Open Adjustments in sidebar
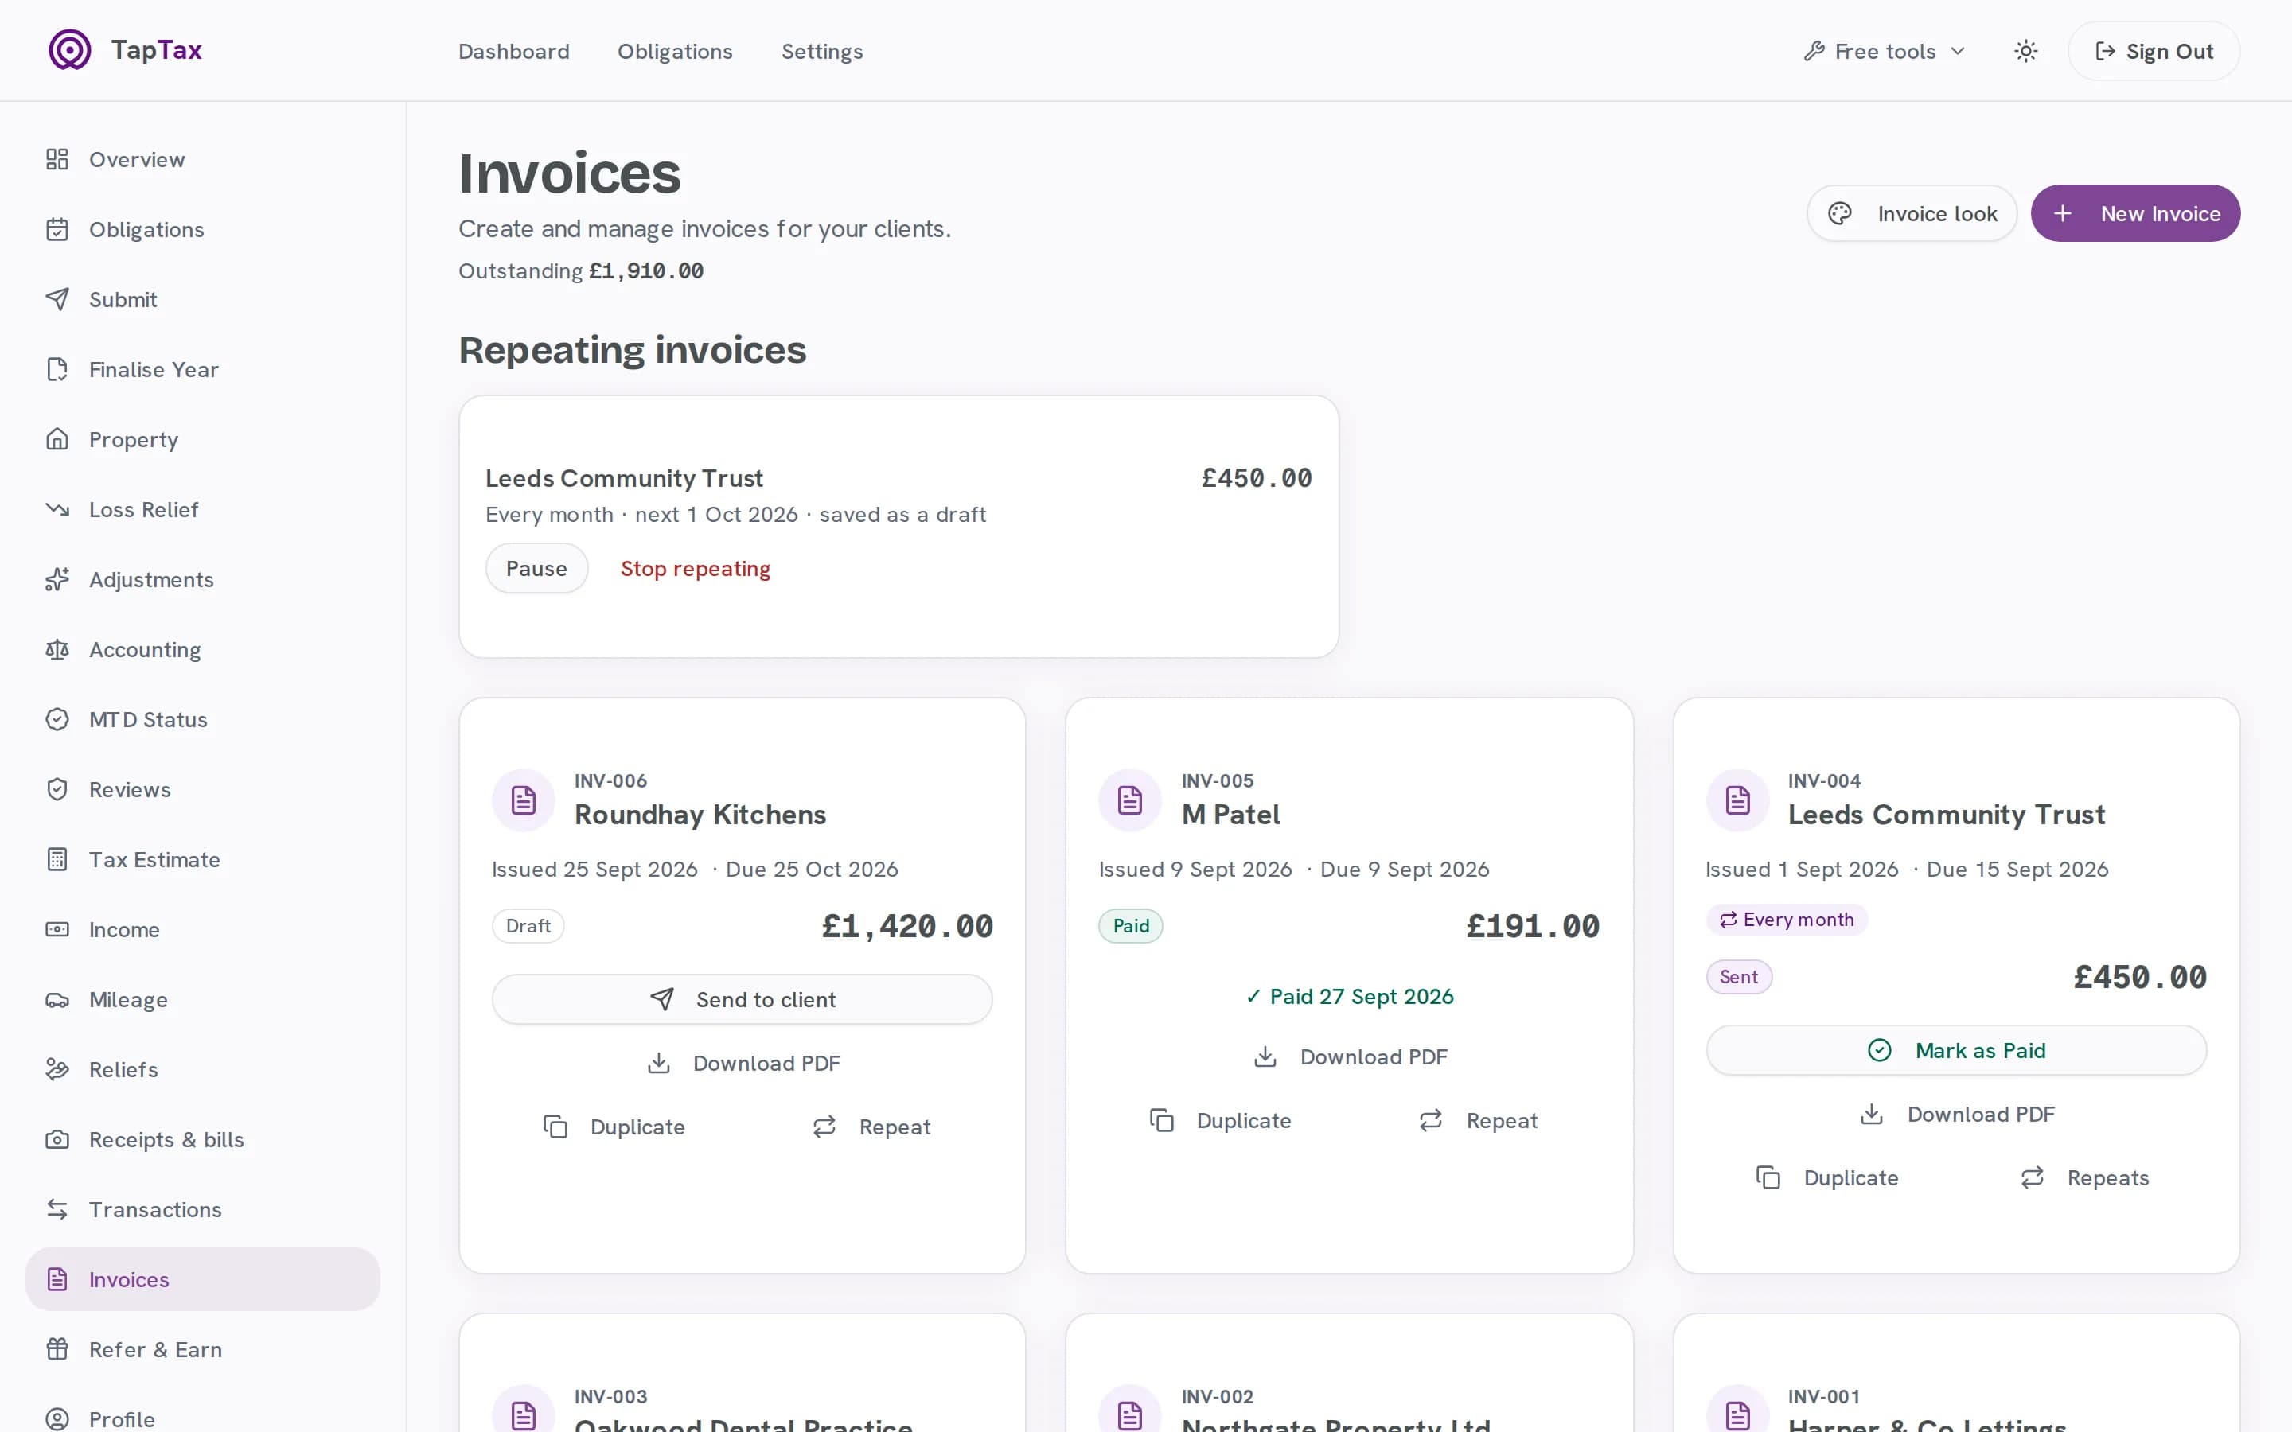 203,580
